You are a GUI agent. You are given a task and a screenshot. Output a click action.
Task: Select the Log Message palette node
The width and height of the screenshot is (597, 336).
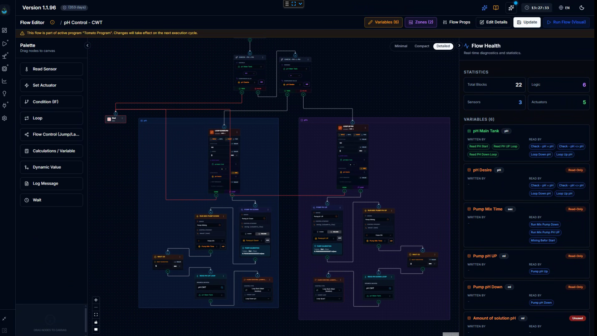(51, 184)
